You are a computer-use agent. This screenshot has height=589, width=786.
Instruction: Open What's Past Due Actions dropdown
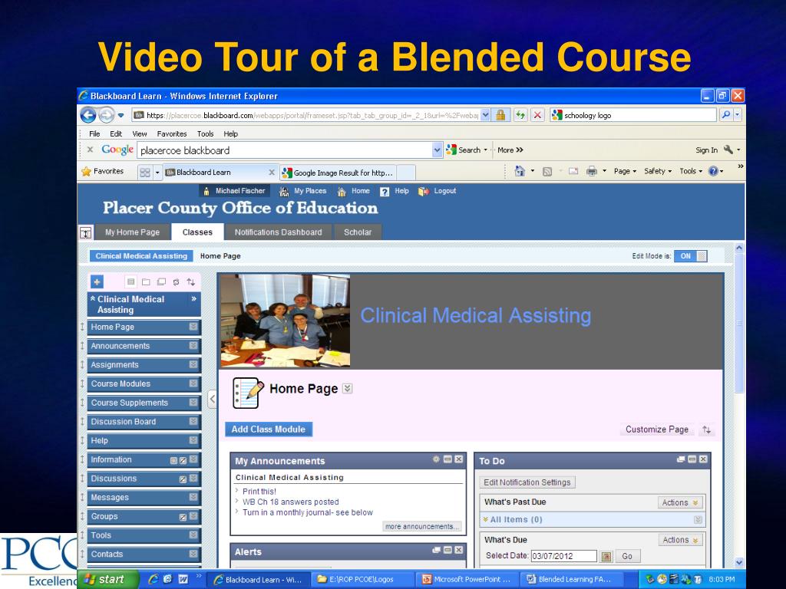pyautogui.click(x=680, y=502)
